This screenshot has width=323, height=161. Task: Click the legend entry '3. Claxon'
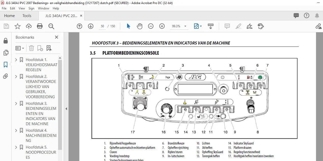111,152
